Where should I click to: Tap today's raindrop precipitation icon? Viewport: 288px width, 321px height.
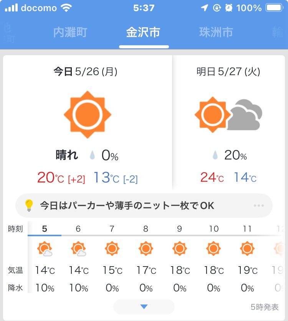point(93,155)
